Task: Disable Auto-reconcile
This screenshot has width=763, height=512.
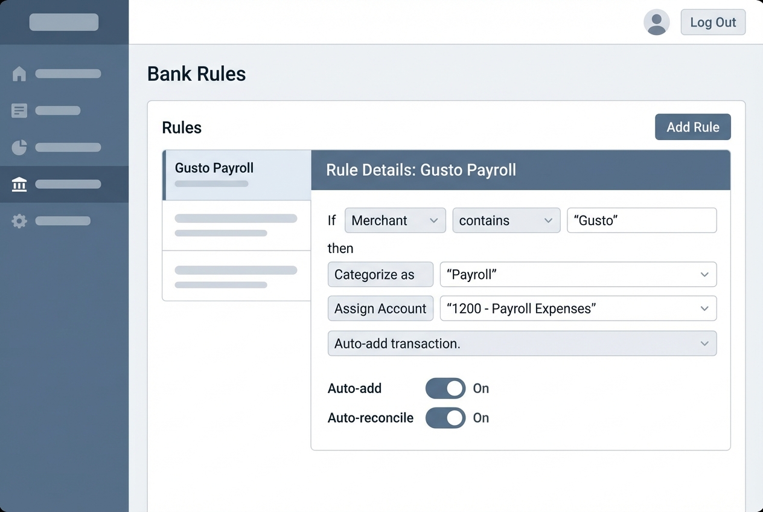Action: coord(445,418)
